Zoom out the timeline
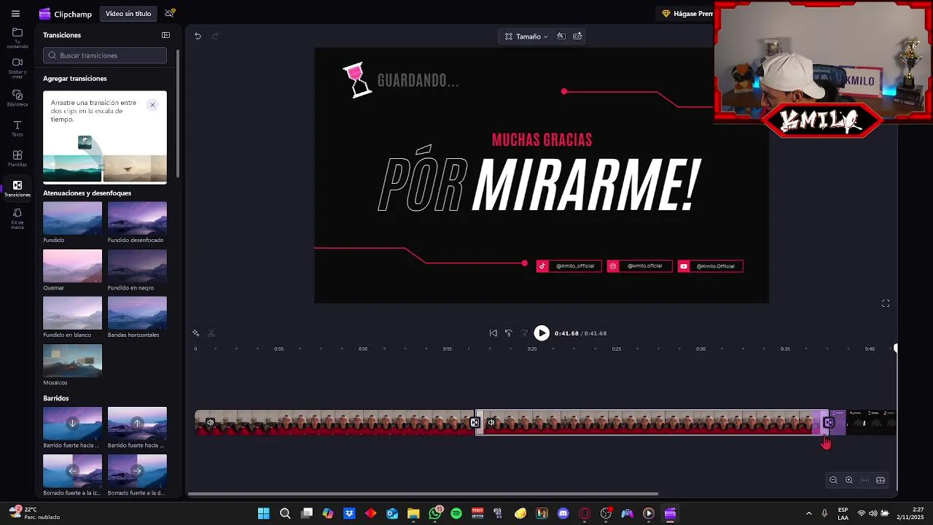The height and width of the screenshot is (525, 933). (x=833, y=481)
